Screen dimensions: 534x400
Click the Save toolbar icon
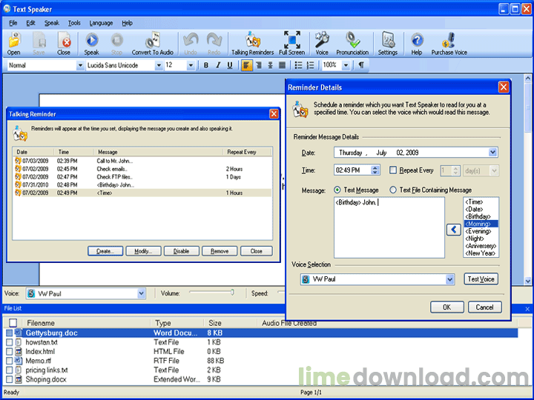coord(39,43)
